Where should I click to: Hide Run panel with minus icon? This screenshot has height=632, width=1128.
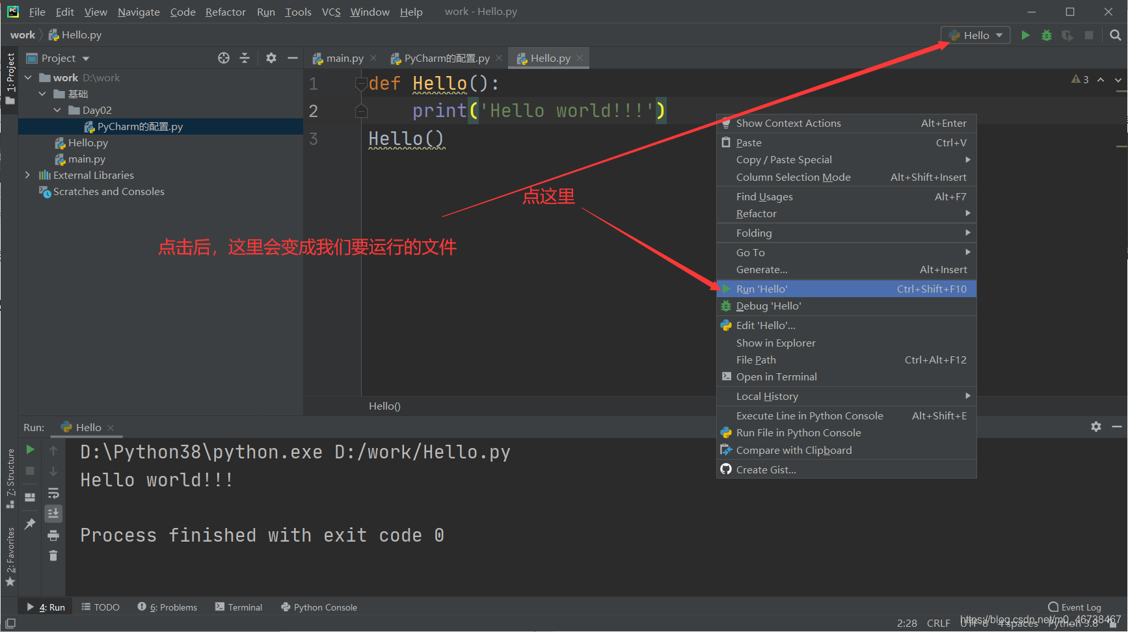click(1117, 427)
